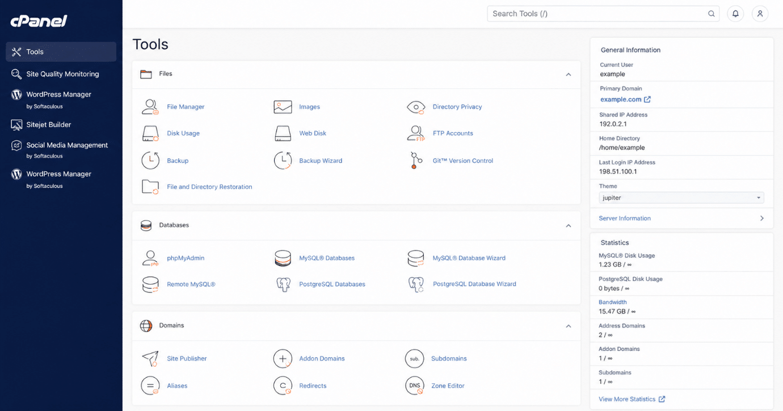Click the Server Information link

(x=625, y=218)
